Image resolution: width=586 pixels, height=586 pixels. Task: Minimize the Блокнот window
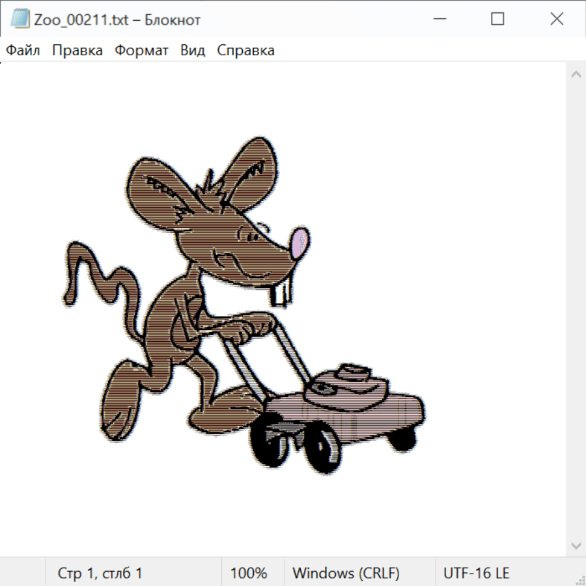438,20
